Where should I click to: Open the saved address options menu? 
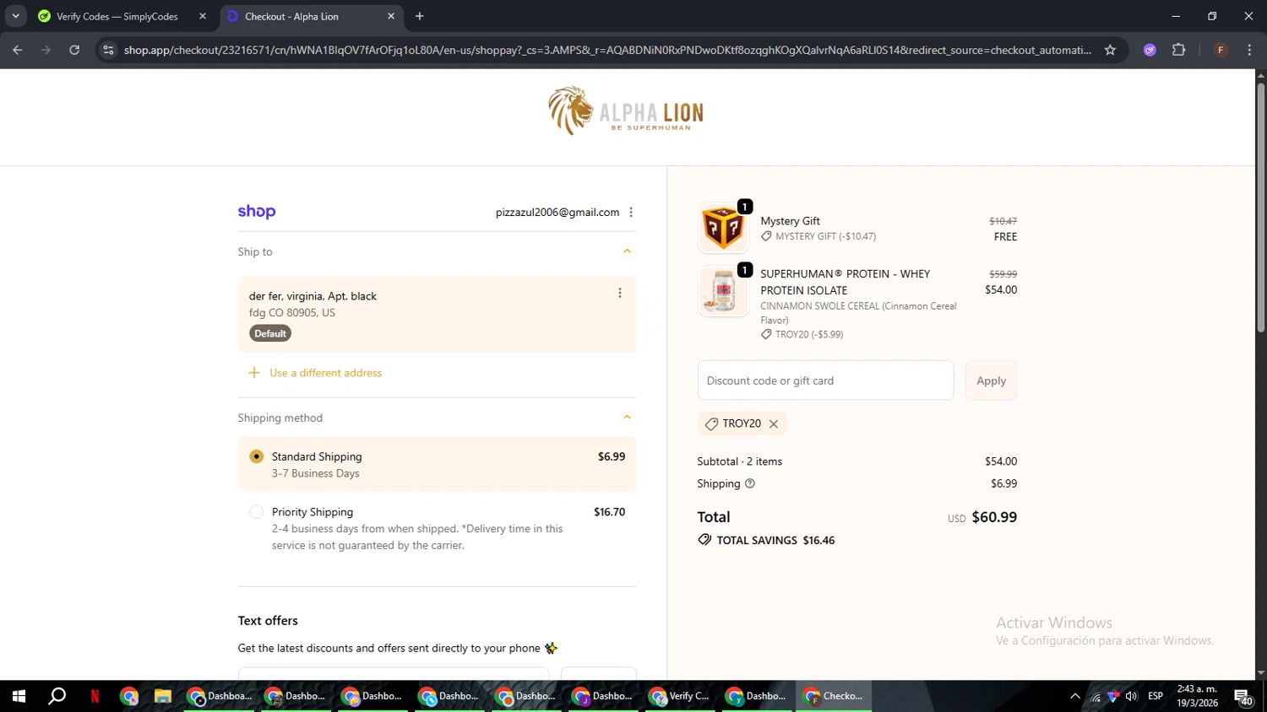pyautogui.click(x=620, y=293)
